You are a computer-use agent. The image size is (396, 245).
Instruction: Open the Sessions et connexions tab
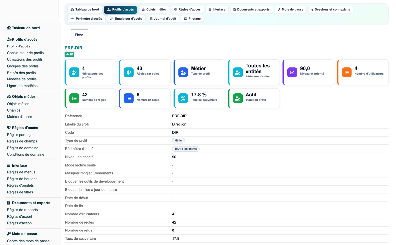(x=331, y=10)
